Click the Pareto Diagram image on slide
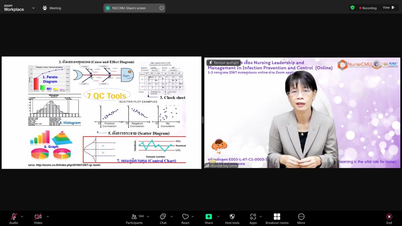 coord(50,79)
